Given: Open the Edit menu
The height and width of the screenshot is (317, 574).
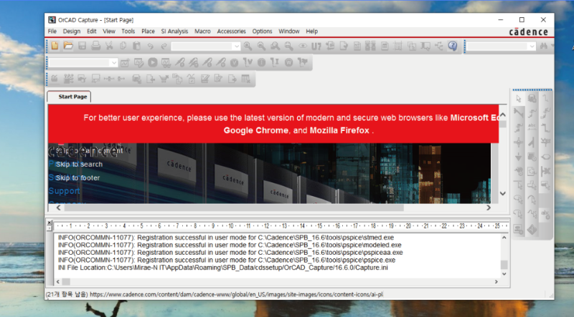Looking at the screenshot, I should pyautogui.click(x=92, y=31).
